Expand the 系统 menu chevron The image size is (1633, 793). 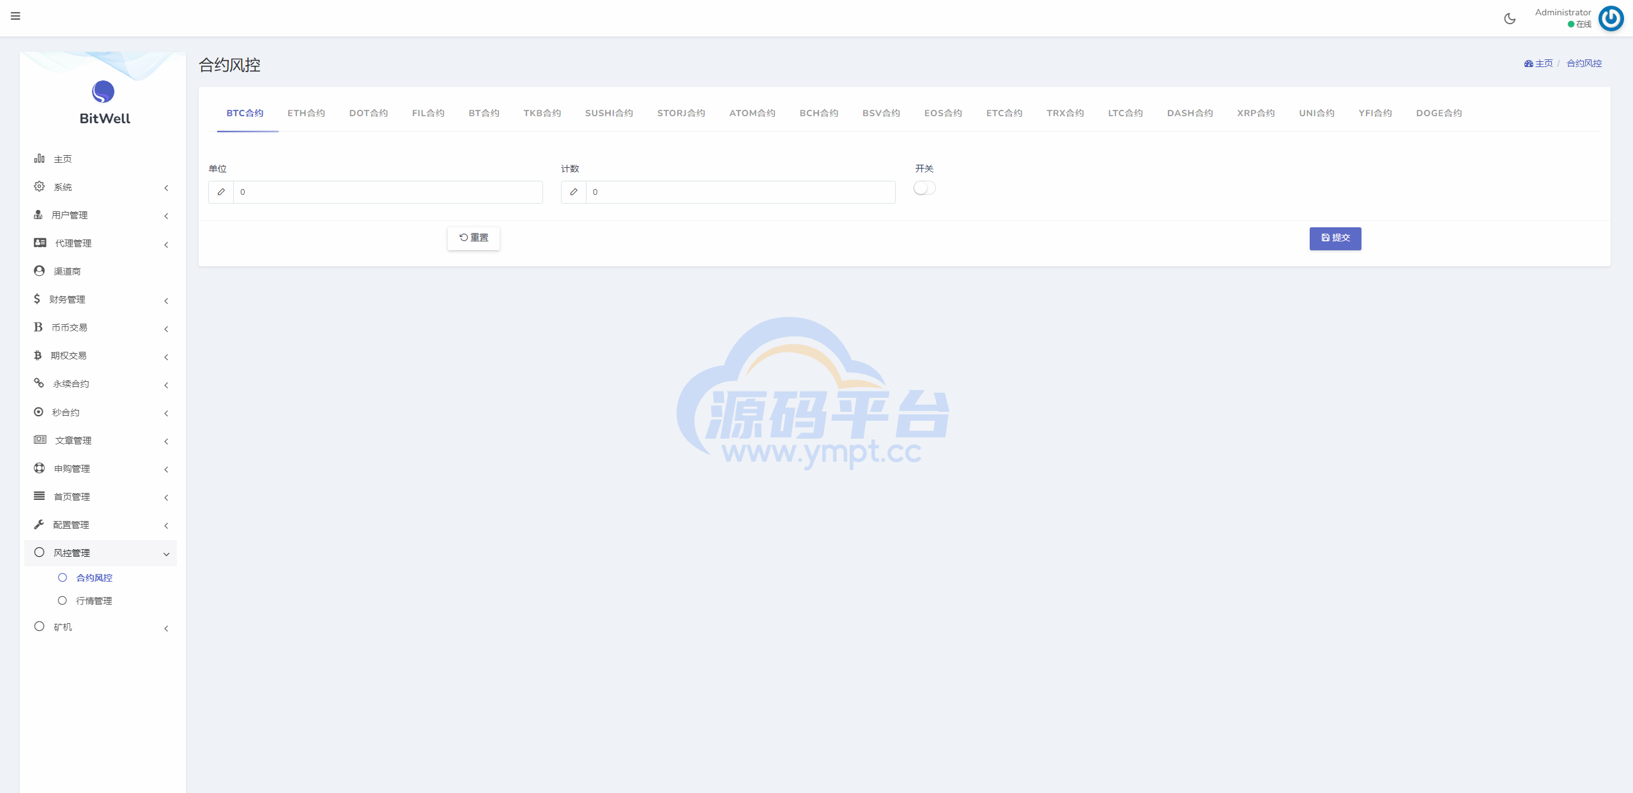coord(166,188)
